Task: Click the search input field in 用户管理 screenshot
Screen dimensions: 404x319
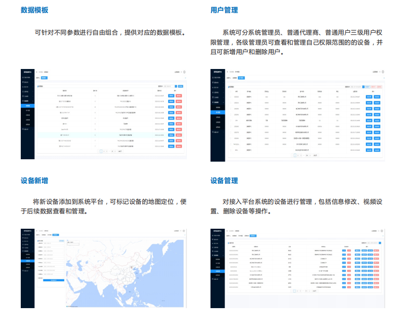Action: pyautogui.click(x=356, y=86)
